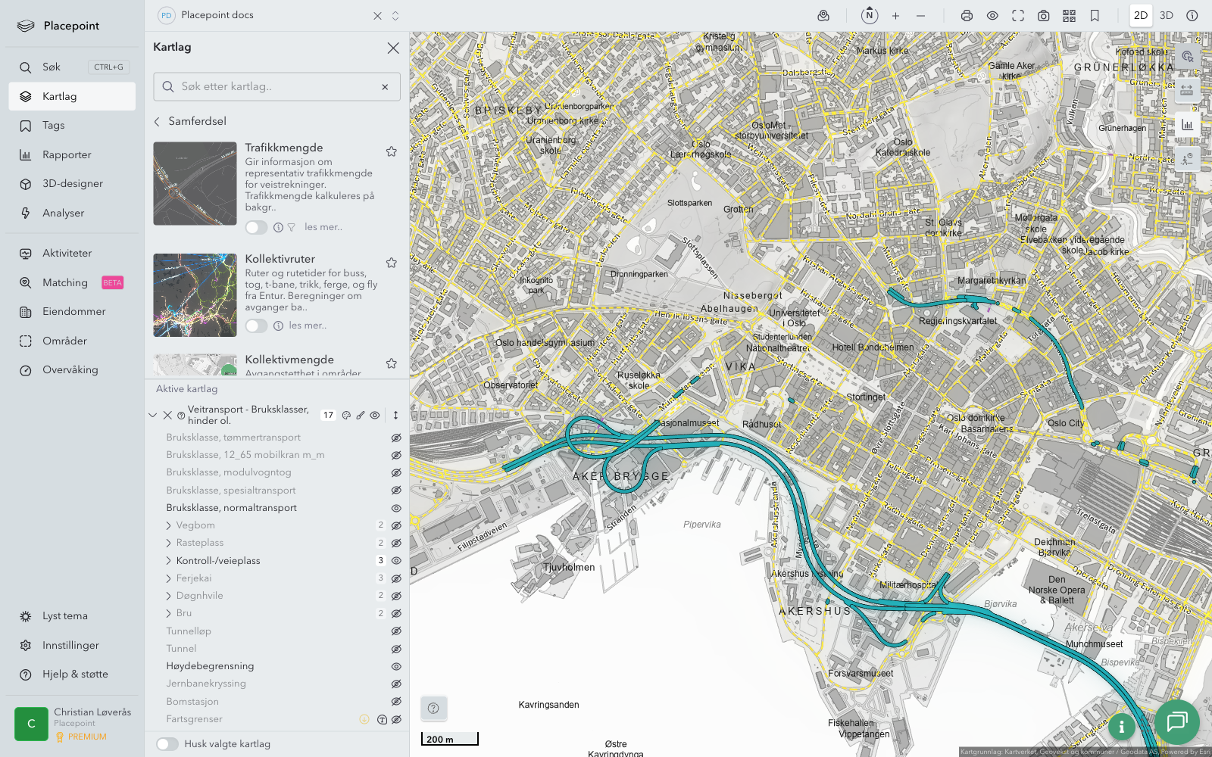
Task: Open Rapporter in the left sidebar
Action: coord(67,155)
